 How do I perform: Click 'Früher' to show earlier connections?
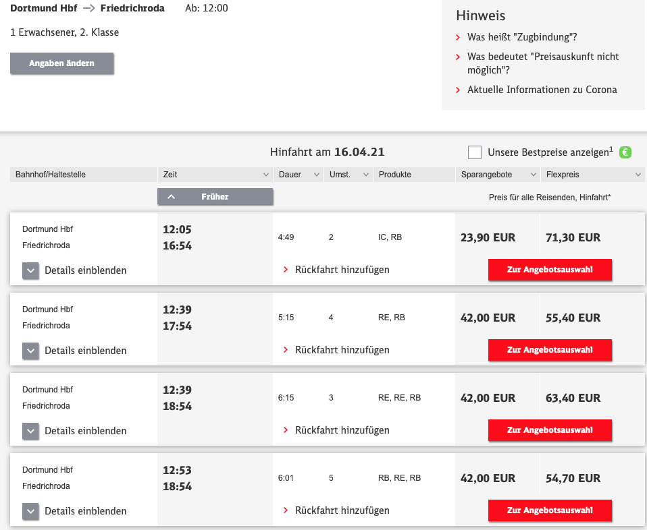pyautogui.click(x=215, y=197)
